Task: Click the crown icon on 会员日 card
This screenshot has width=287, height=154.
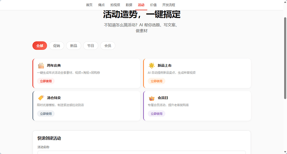Action: click(x=151, y=98)
